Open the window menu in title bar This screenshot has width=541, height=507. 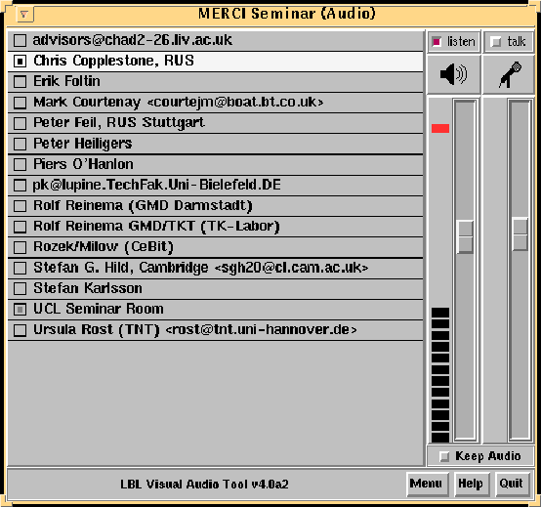(x=24, y=15)
